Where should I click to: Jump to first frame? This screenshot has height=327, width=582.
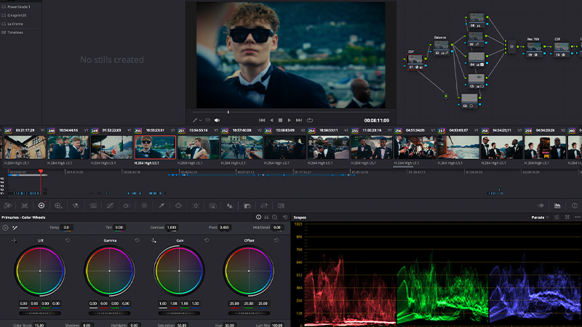coord(262,120)
